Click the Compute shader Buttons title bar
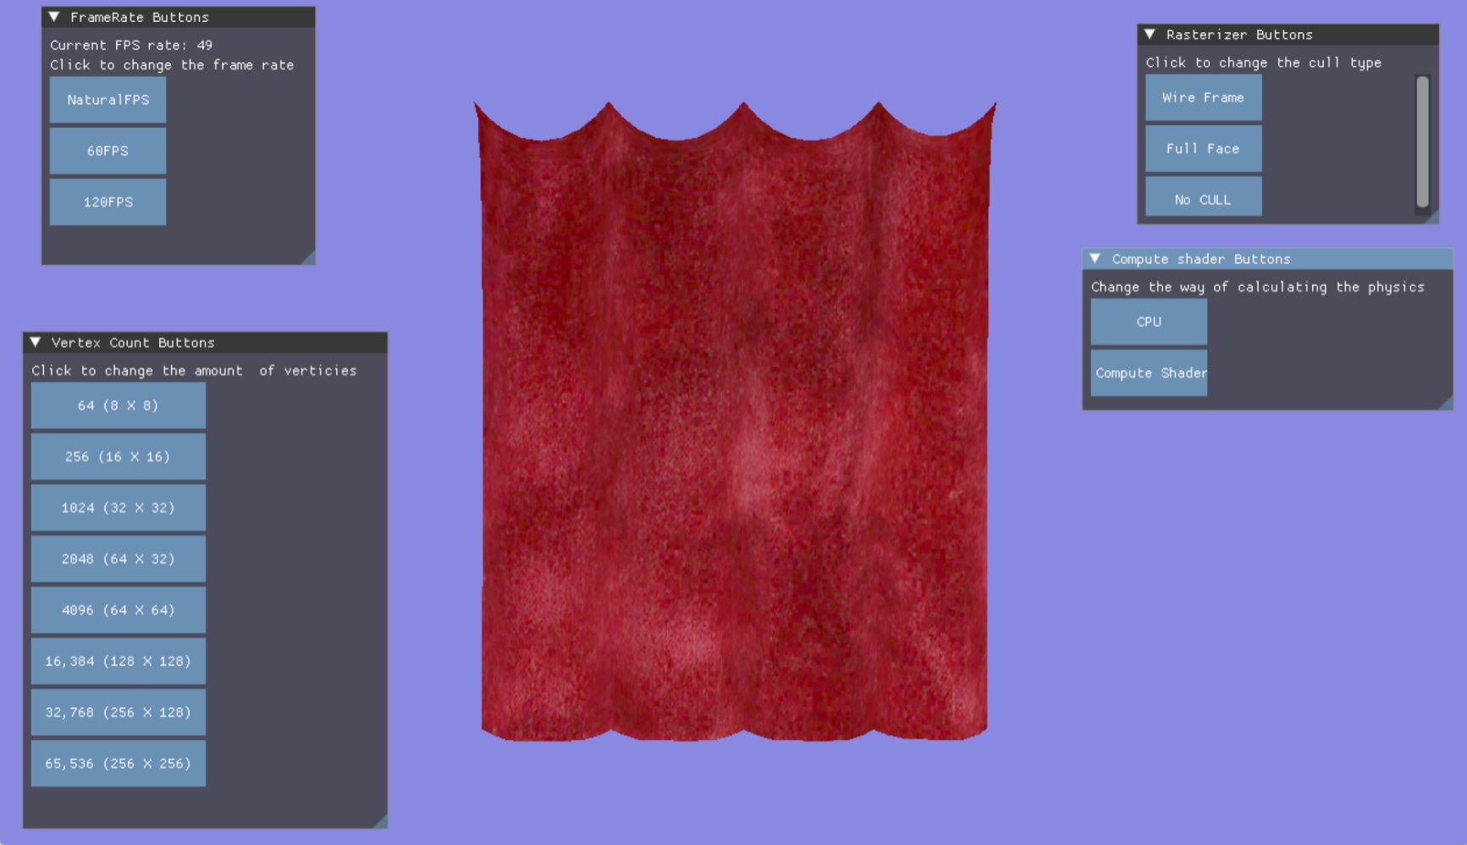 [1268, 259]
